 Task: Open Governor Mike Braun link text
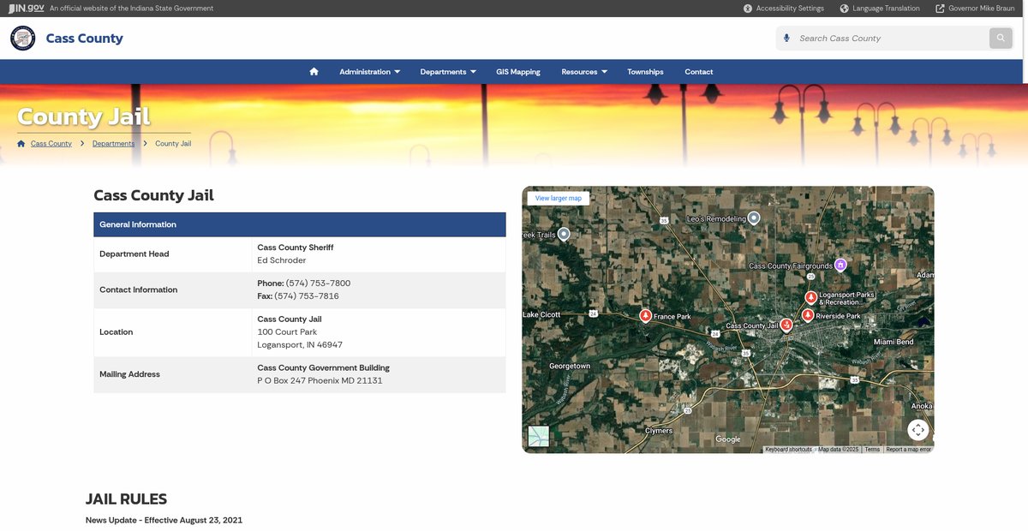[982, 9]
